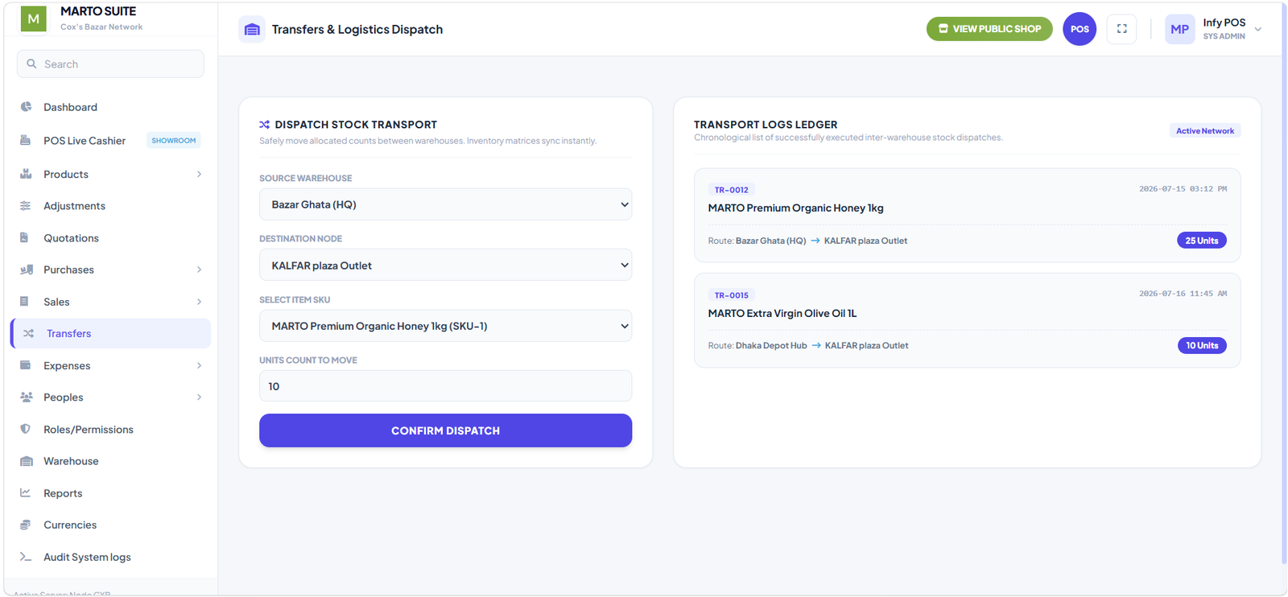
Task: Click the Expenses wallet icon
Action: 26,365
